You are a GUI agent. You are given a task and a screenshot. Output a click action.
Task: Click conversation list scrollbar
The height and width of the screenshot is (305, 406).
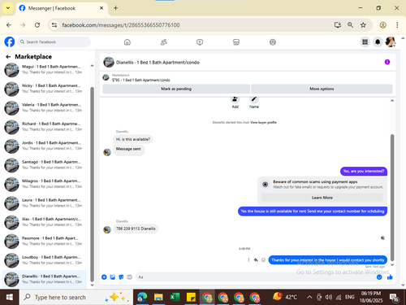[x=92, y=185]
